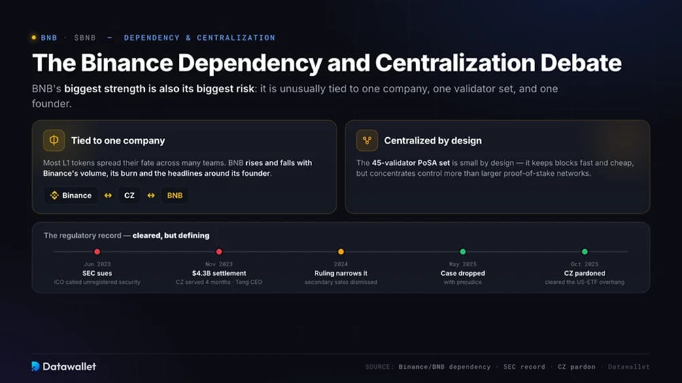Viewport: 682px width, 383px height.
Task: Click 'ICO called unregistered security' caption
Action: tap(97, 282)
